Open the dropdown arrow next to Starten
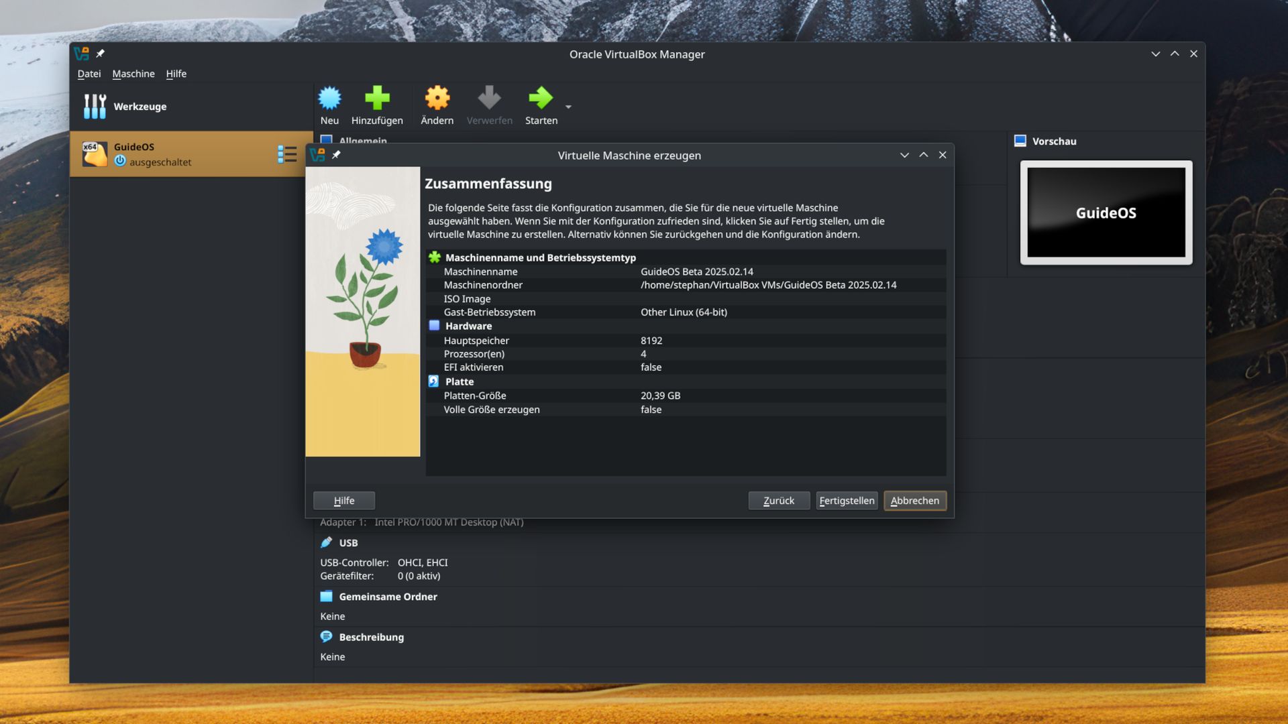1288x724 pixels. (568, 107)
